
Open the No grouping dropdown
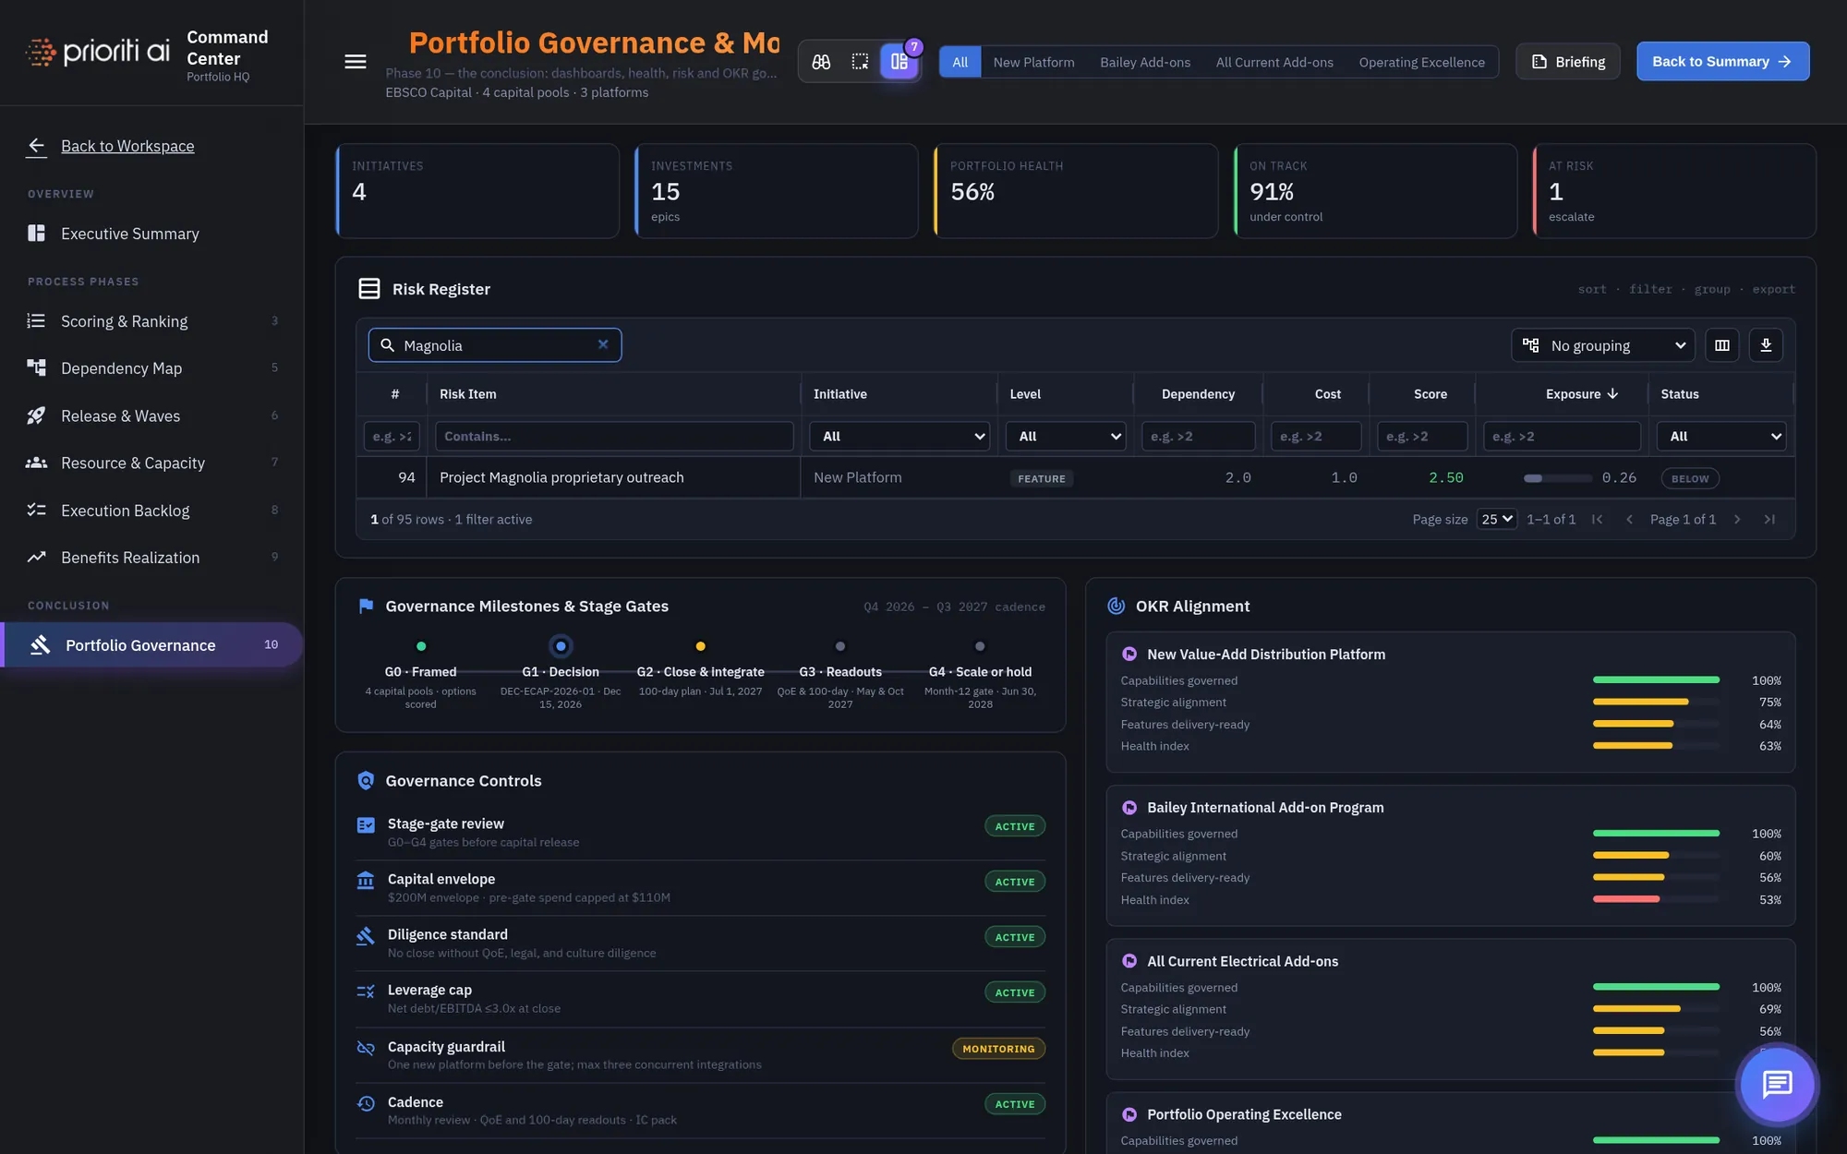point(1603,345)
